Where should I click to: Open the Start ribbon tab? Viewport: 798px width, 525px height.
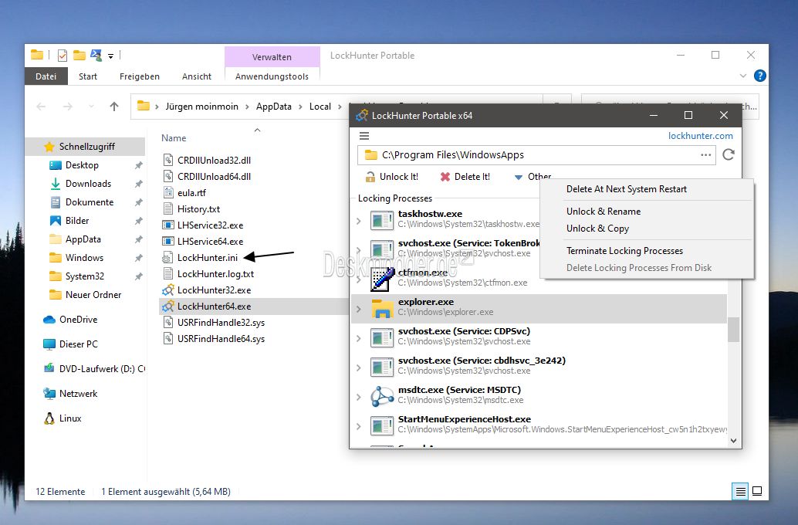[87, 76]
